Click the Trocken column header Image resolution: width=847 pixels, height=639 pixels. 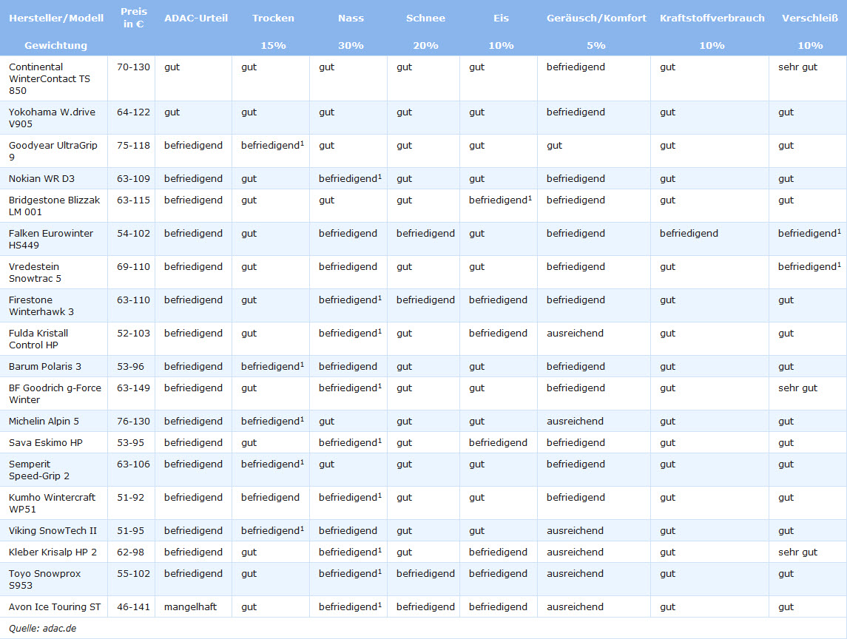tap(273, 18)
